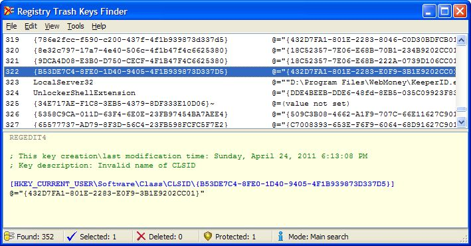The image size is (471, 246).
Task: Open the View menu
Action: point(52,26)
